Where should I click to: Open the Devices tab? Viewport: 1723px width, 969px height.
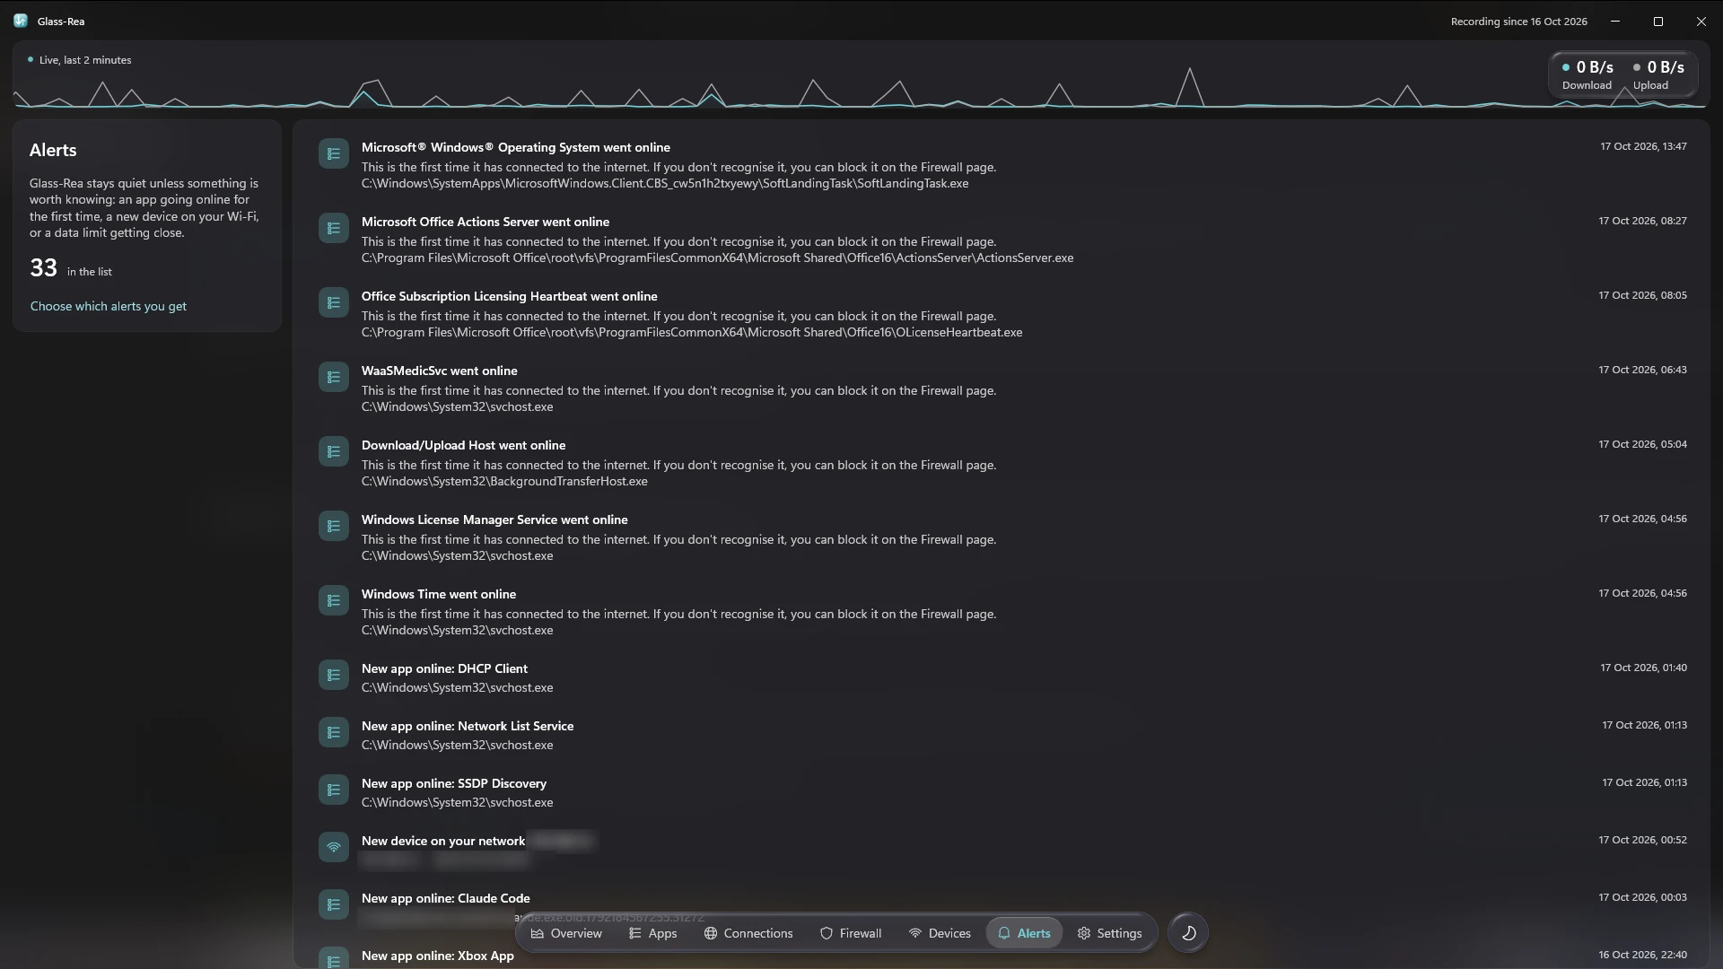tap(940, 933)
